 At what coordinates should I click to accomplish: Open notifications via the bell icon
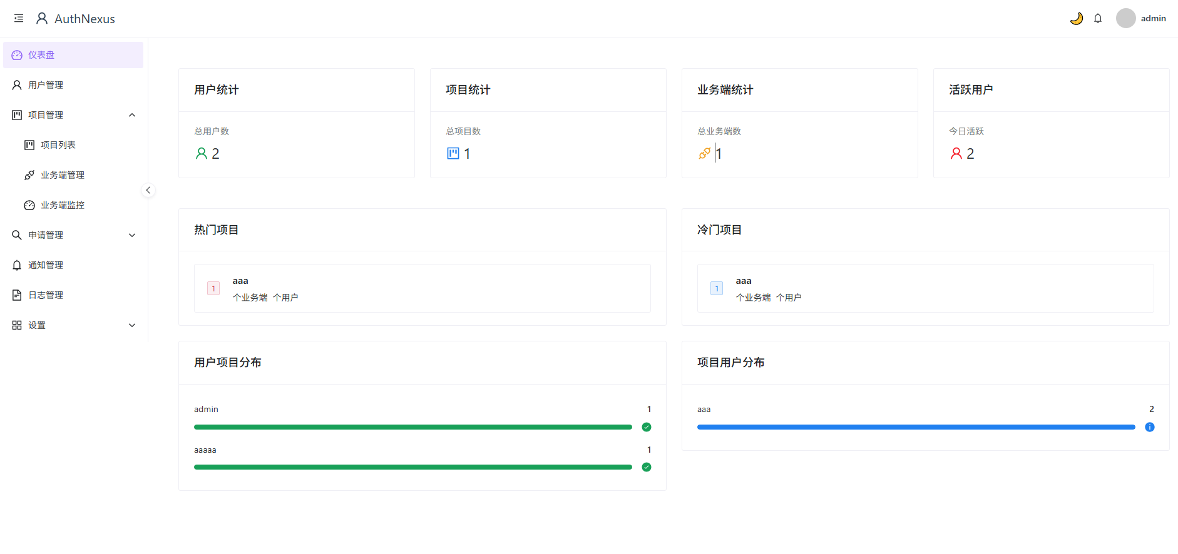1098,19
